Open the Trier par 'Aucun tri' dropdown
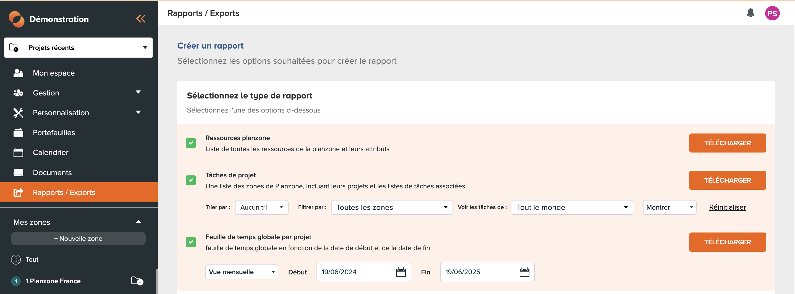Screen dimensions: 795x294 pos(261,207)
